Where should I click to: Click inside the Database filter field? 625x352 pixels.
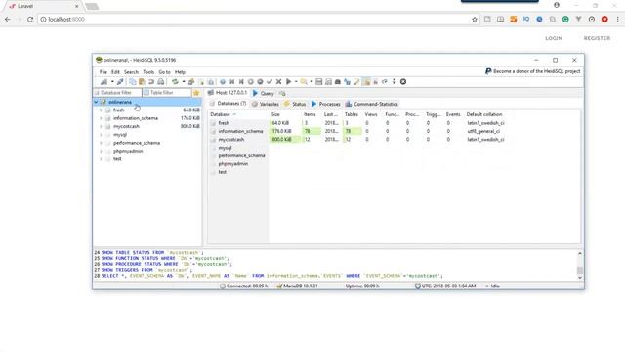point(117,93)
